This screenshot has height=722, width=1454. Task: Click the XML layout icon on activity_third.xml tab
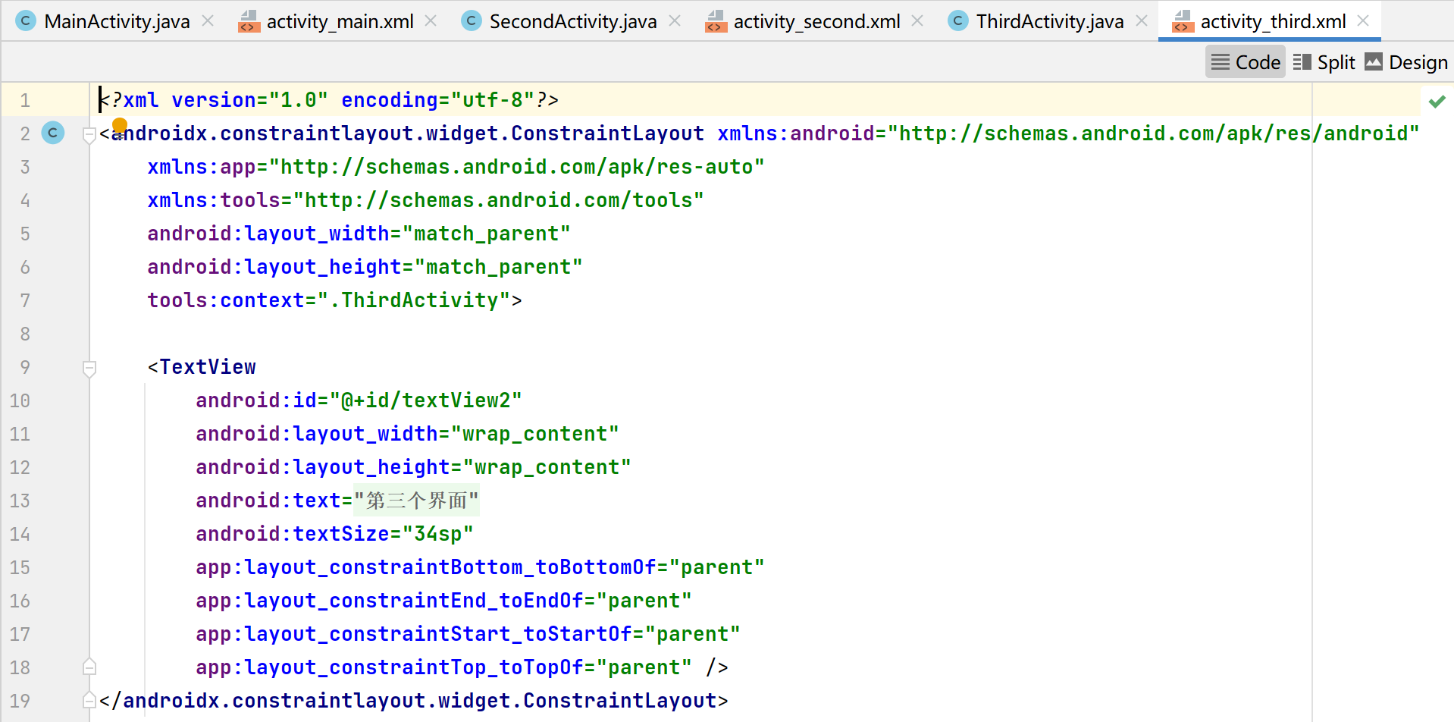(x=1183, y=21)
